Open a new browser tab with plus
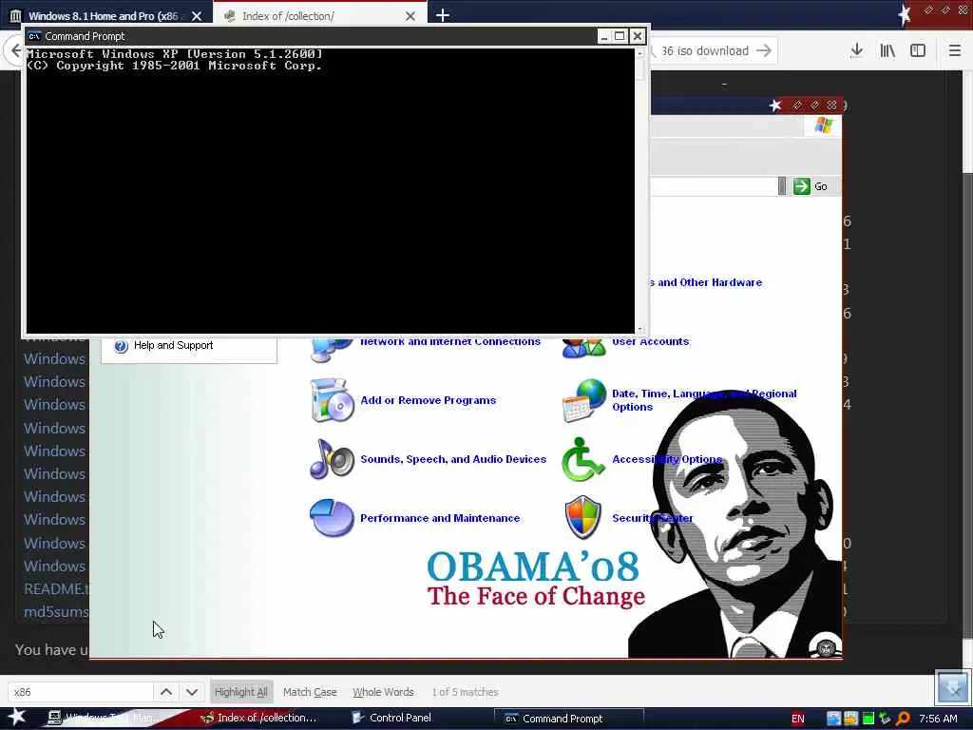The image size is (973, 730). point(443,15)
